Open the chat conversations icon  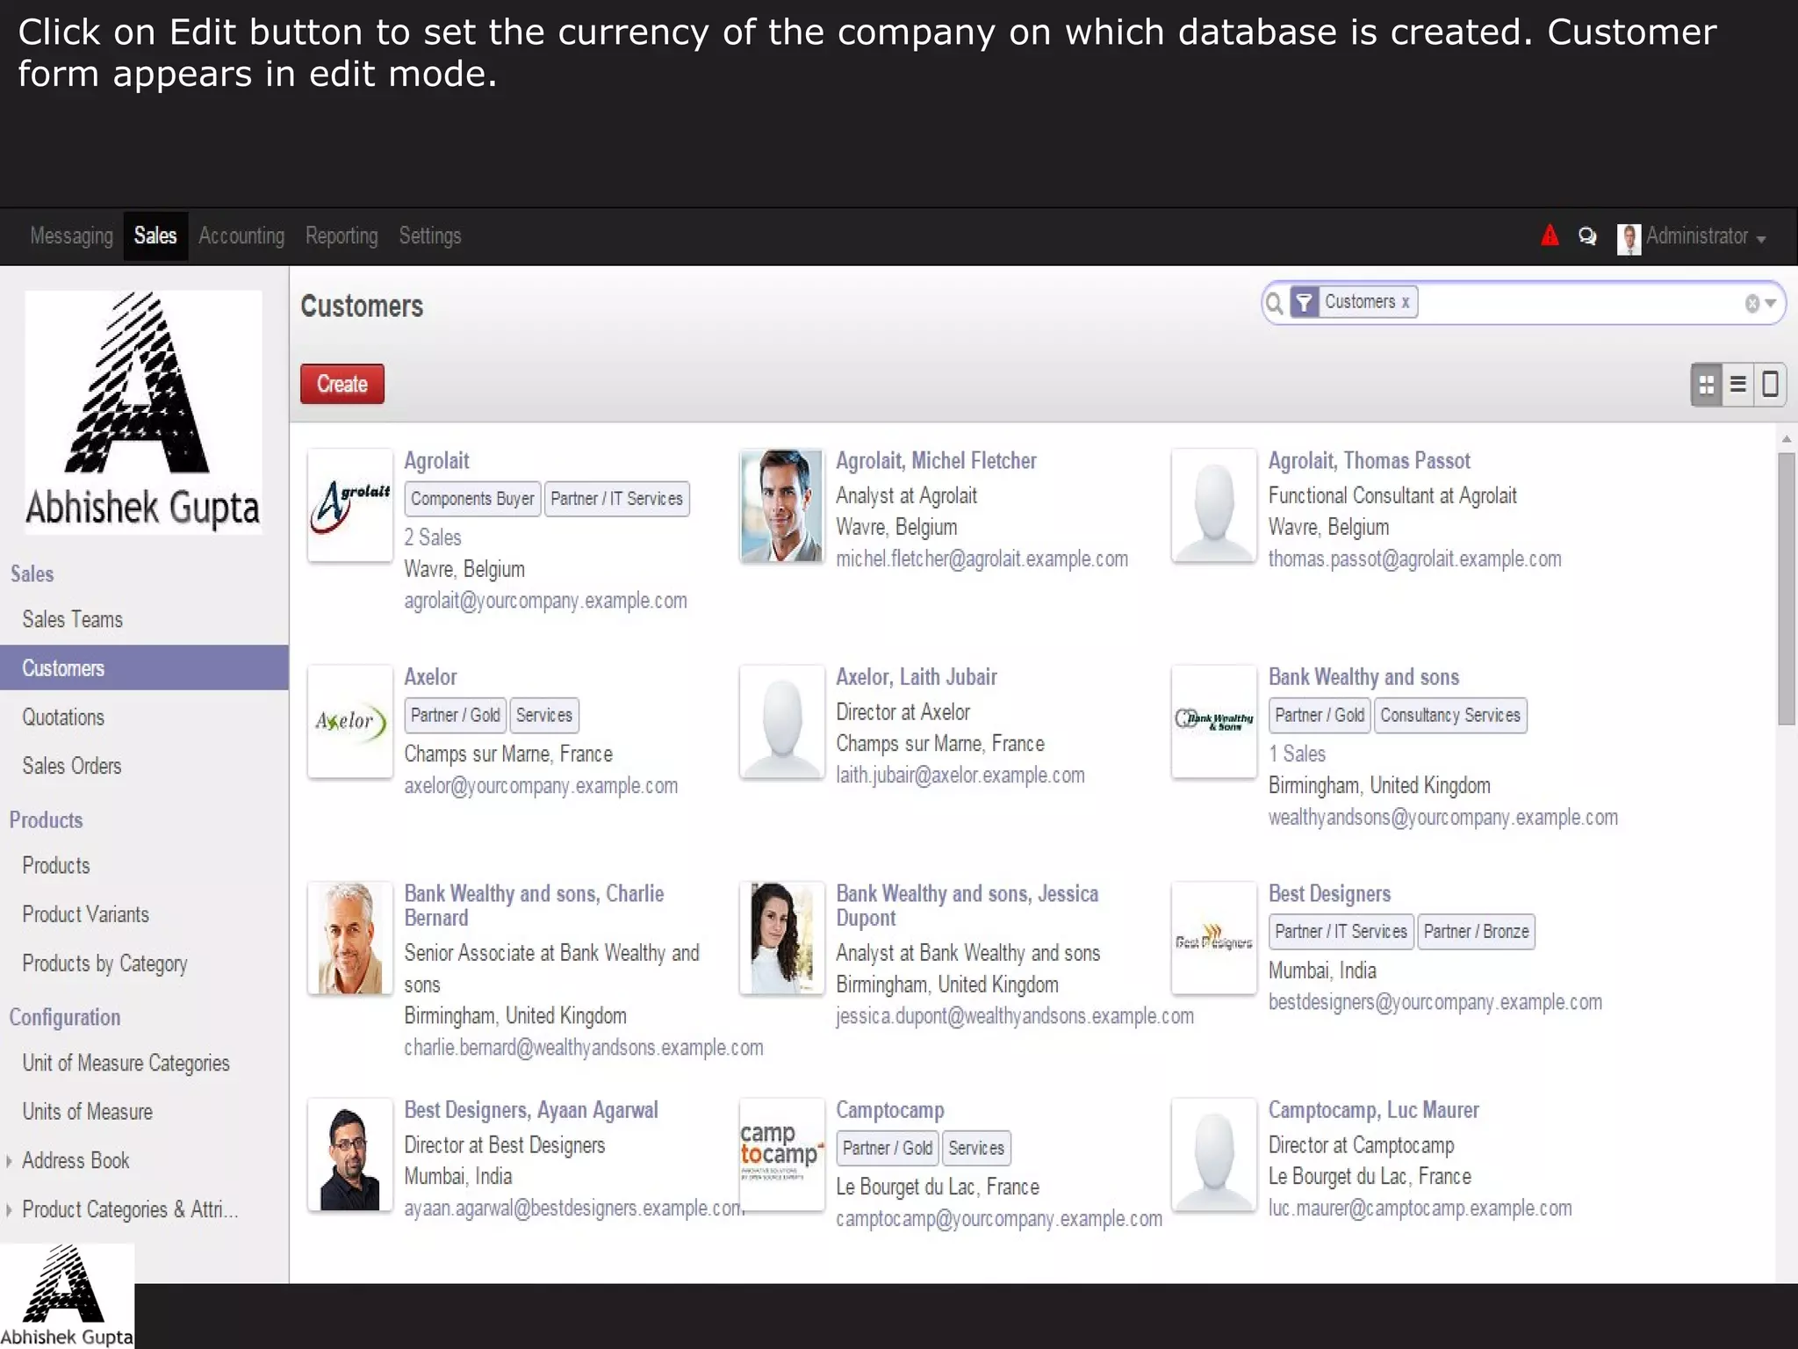tap(1587, 236)
